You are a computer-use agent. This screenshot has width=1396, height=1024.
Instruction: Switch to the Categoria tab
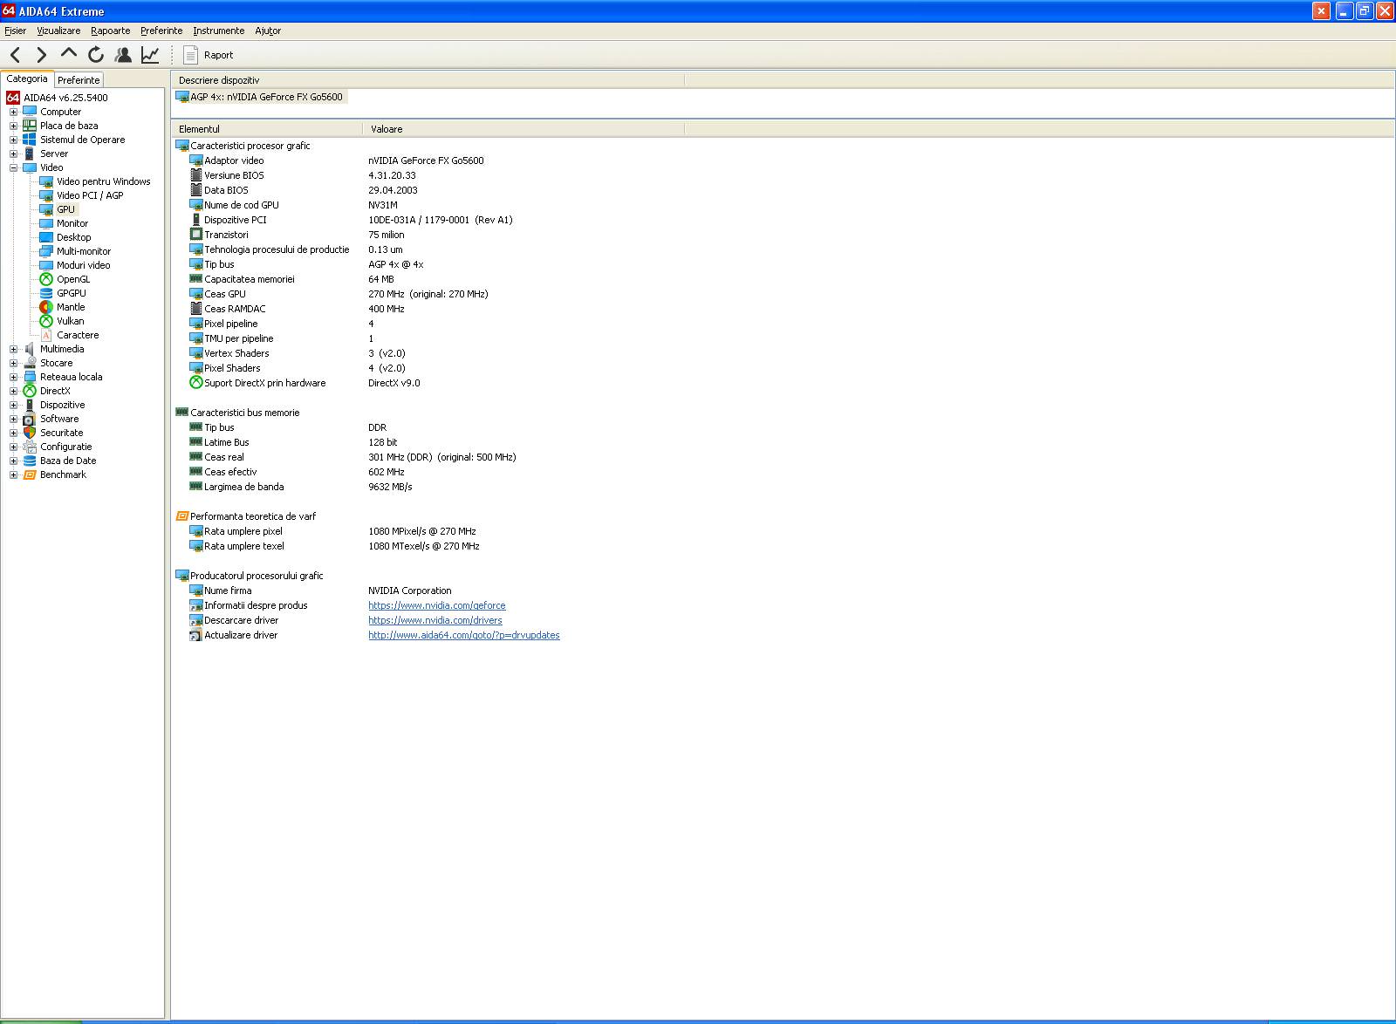(27, 79)
